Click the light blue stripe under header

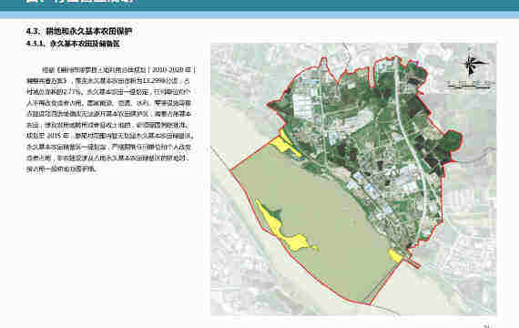[259, 15]
